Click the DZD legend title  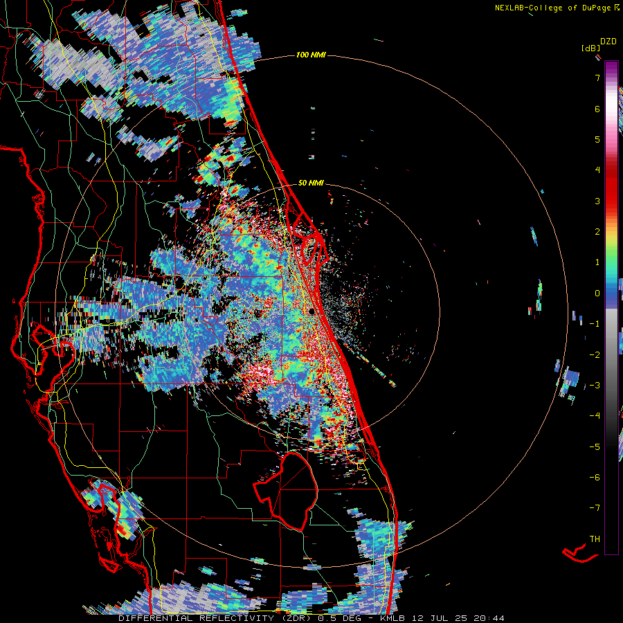pos(608,42)
